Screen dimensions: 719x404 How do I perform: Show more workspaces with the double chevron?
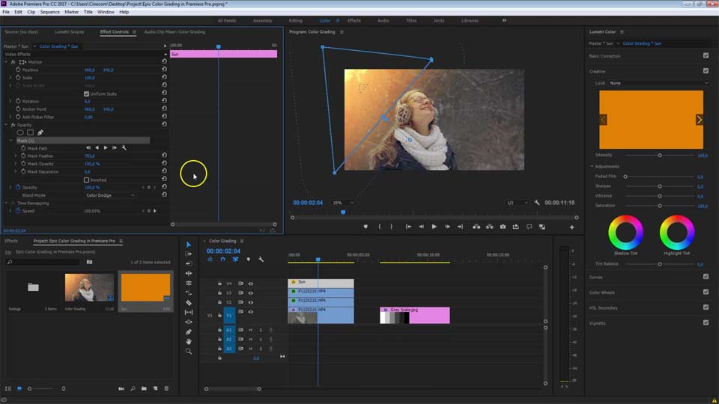[x=504, y=20]
